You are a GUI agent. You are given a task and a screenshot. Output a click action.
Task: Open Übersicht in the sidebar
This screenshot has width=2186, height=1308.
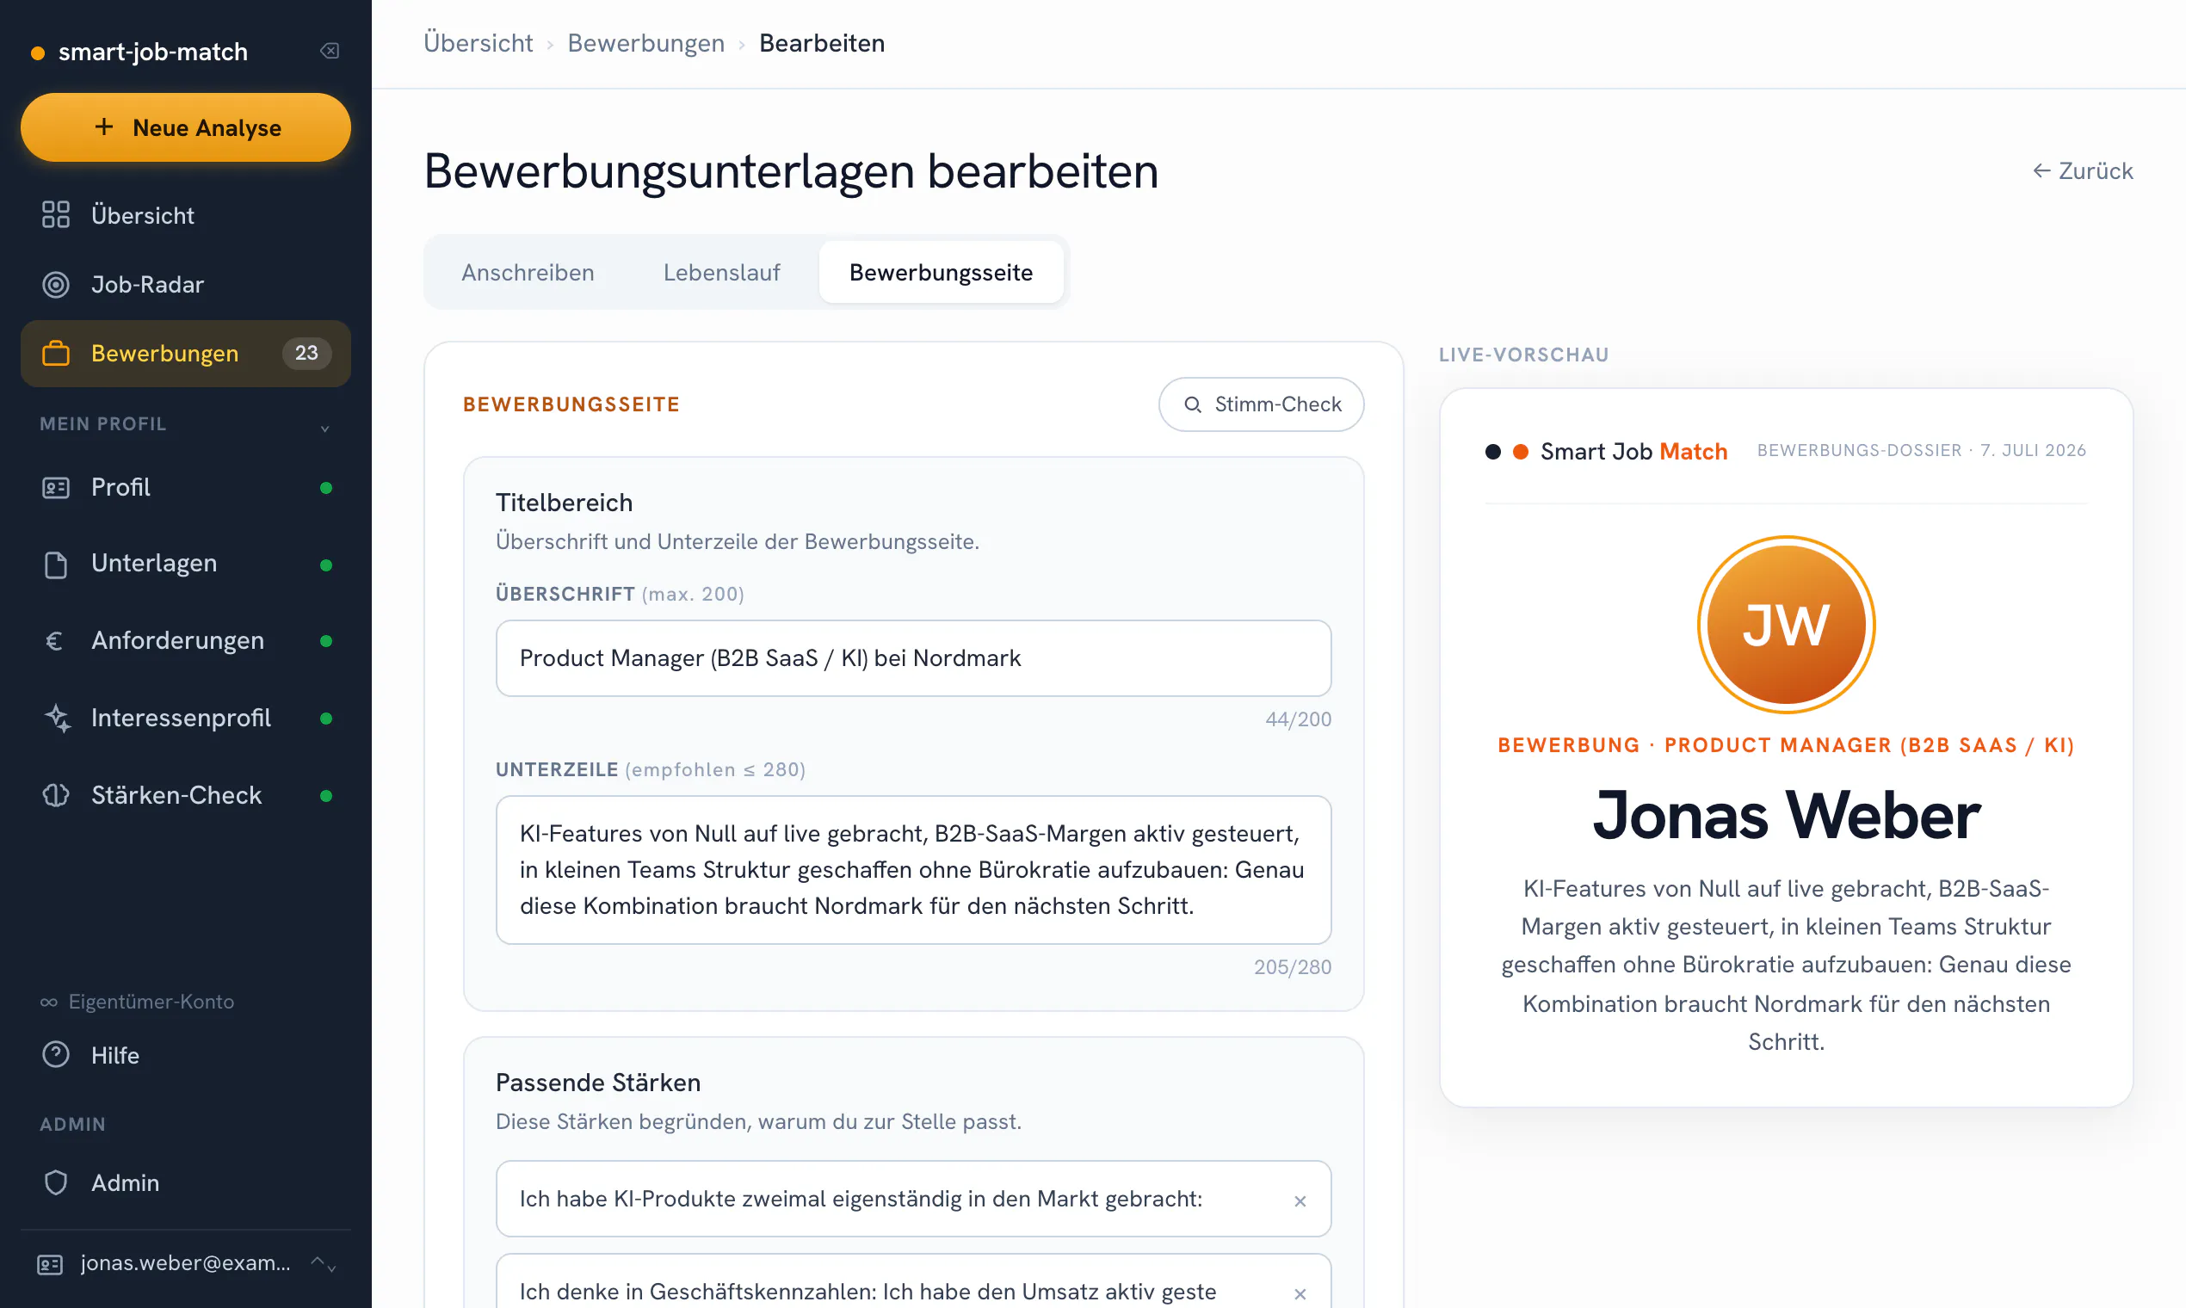(x=186, y=215)
